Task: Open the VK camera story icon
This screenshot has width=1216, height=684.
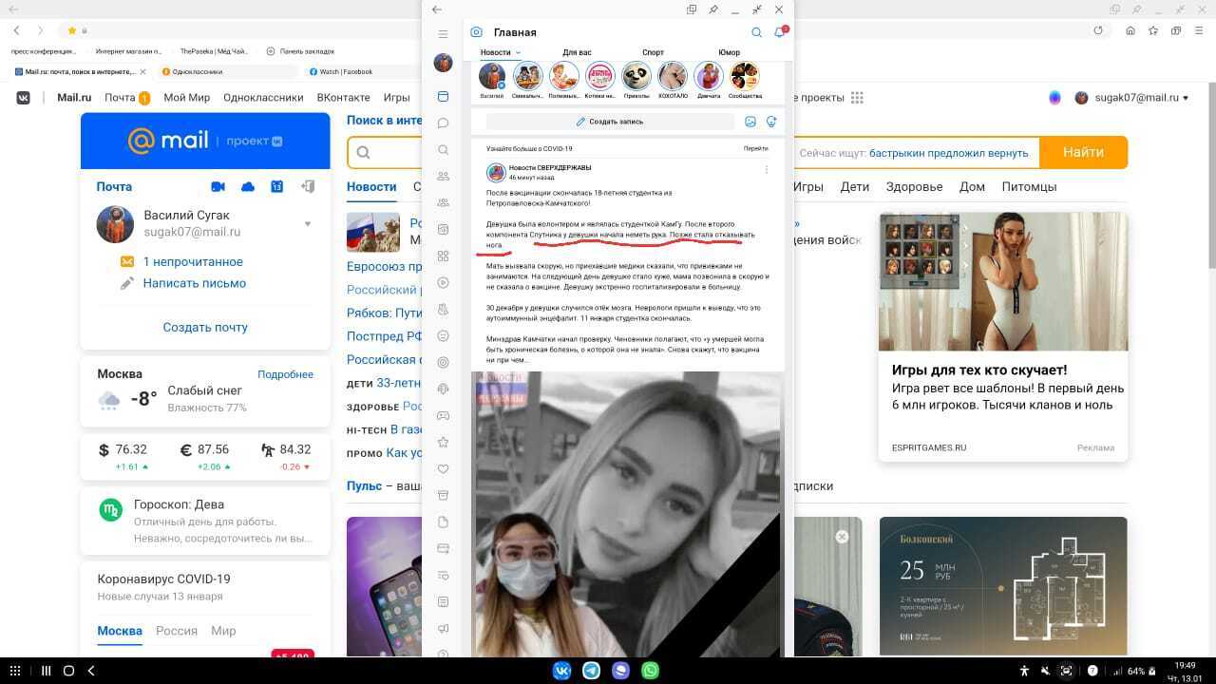Action: pos(477,32)
